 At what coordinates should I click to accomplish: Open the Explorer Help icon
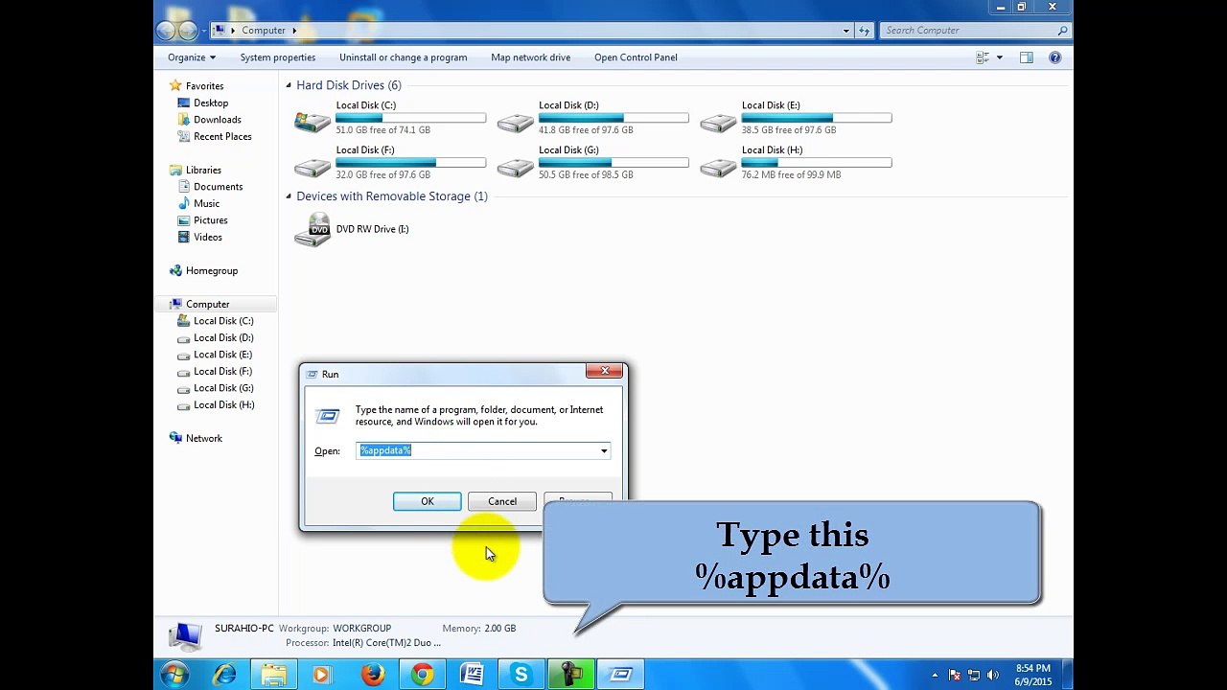click(x=1055, y=57)
